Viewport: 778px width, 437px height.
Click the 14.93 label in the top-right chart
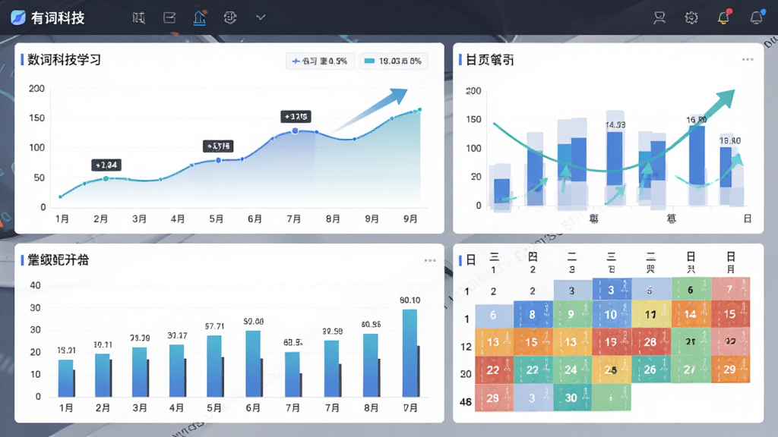[615, 125]
